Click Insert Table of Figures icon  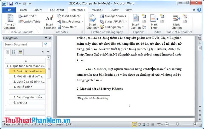coord(144,16)
